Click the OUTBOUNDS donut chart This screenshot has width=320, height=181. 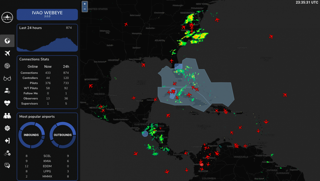coord(63,135)
